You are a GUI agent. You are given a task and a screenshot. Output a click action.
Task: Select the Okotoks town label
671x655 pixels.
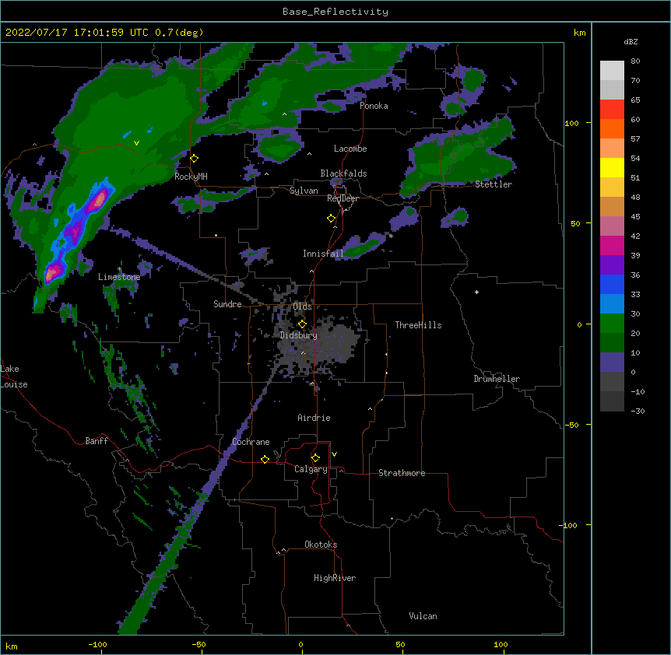(321, 545)
